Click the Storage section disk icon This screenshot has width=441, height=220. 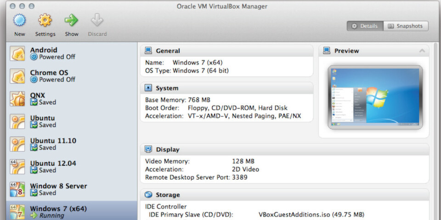[x=148, y=195]
